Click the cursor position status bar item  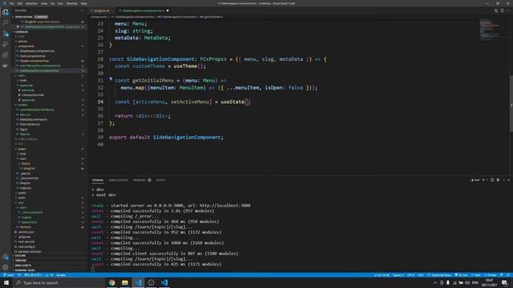click(x=382, y=275)
